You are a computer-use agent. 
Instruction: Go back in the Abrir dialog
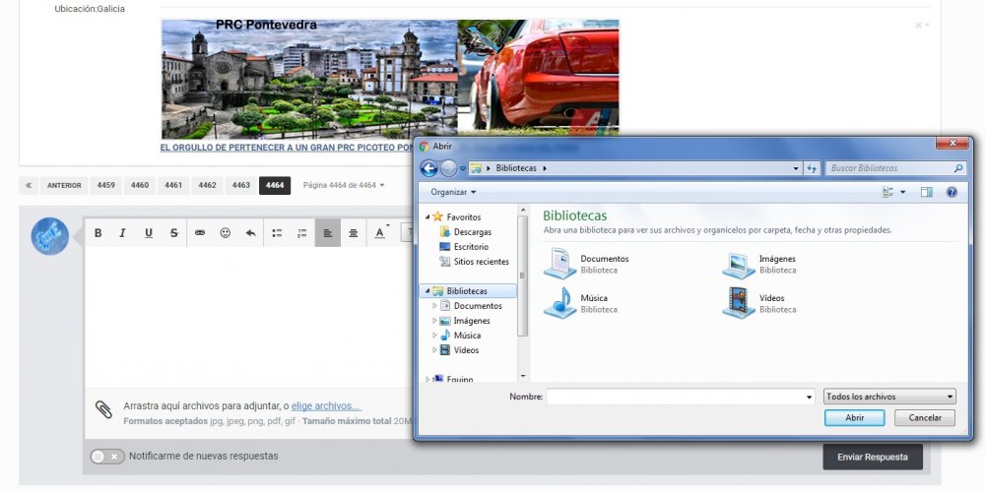point(429,168)
